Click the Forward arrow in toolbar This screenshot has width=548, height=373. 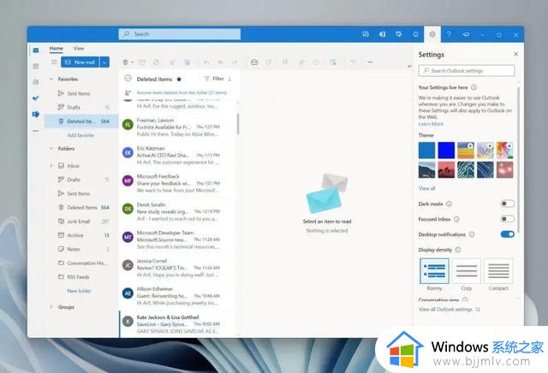tap(235, 62)
